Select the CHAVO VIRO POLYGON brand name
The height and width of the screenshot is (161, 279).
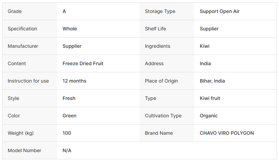[x=227, y=133]
